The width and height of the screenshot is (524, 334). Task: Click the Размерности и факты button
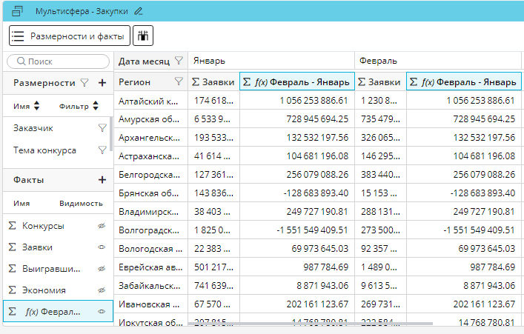click(69, 35)
